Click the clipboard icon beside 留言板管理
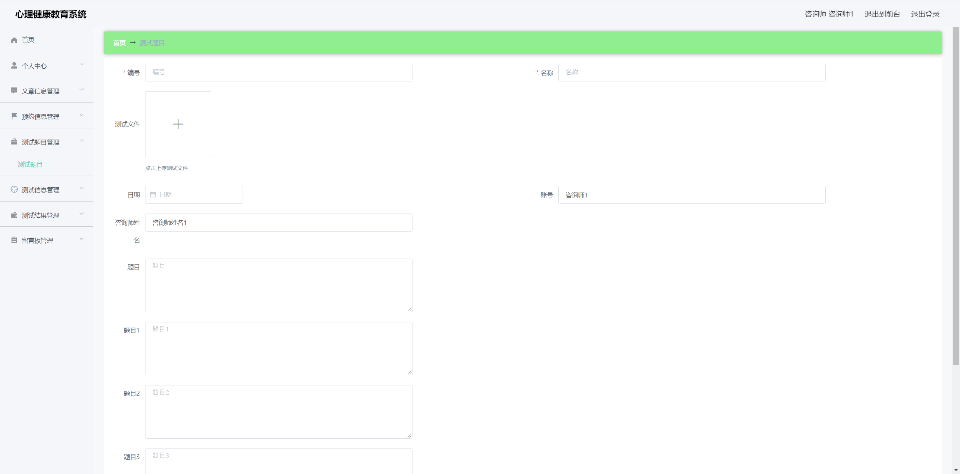Image resolution: width=960 pixels, height=474 pixels. 14,240
